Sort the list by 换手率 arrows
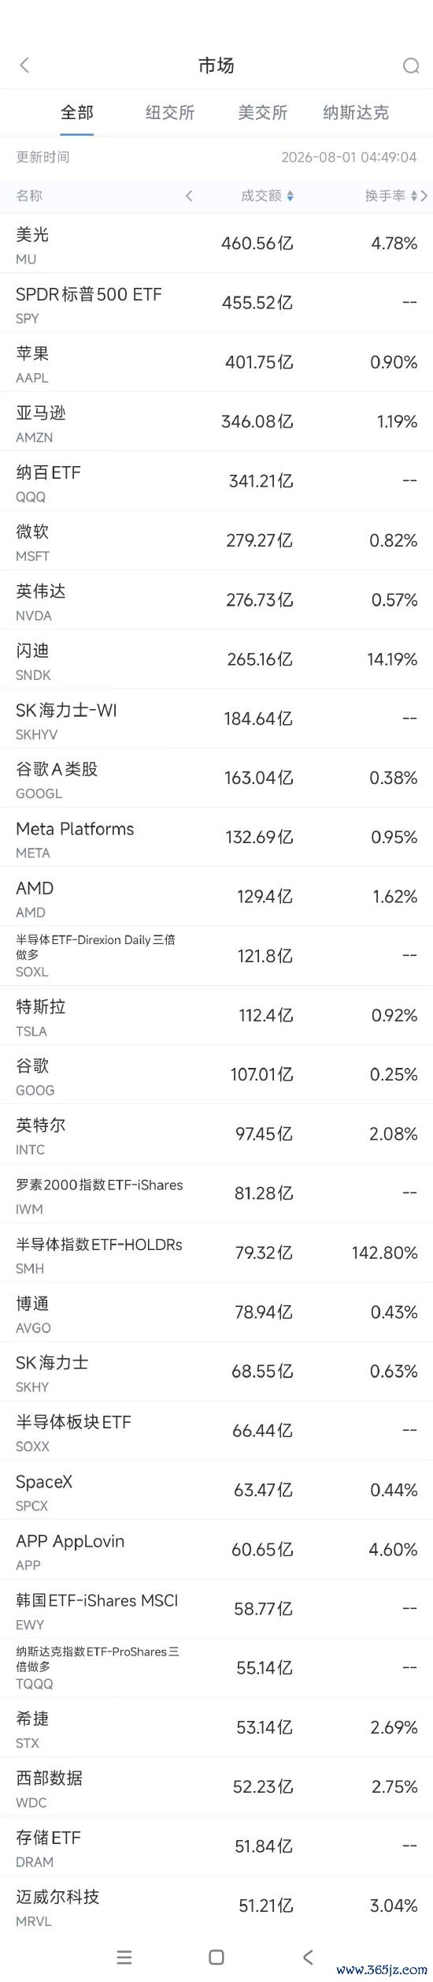433x1982 pixels. 414,196
